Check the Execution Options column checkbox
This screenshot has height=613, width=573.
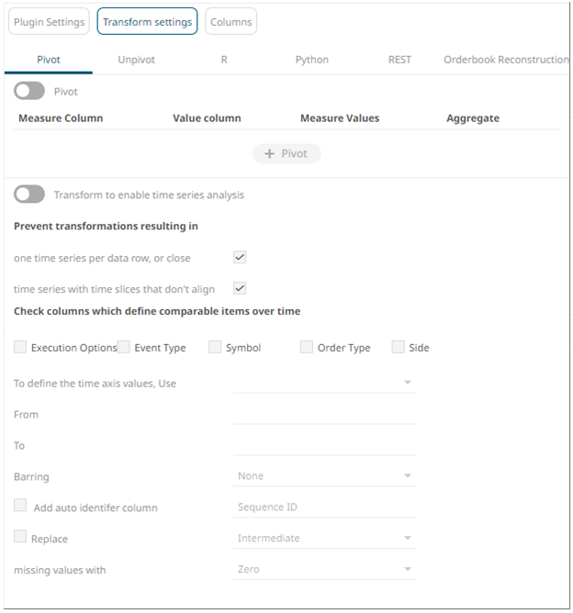[20, 348]
